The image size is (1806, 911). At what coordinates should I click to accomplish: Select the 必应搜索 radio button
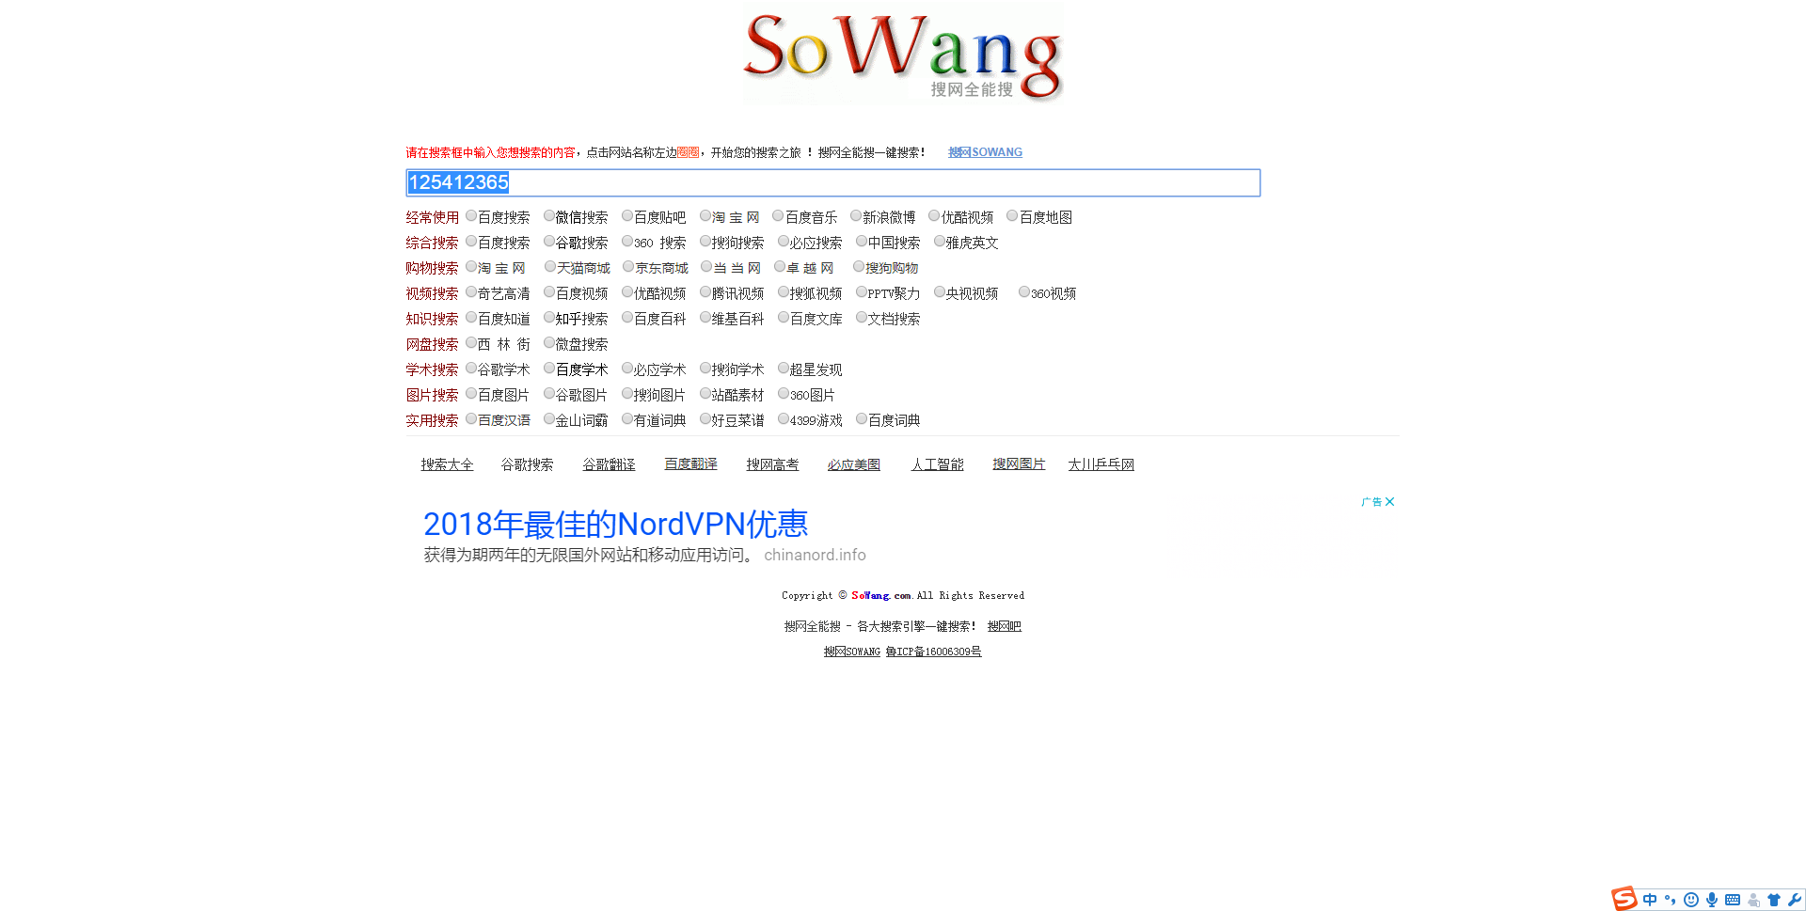(784, 242)
